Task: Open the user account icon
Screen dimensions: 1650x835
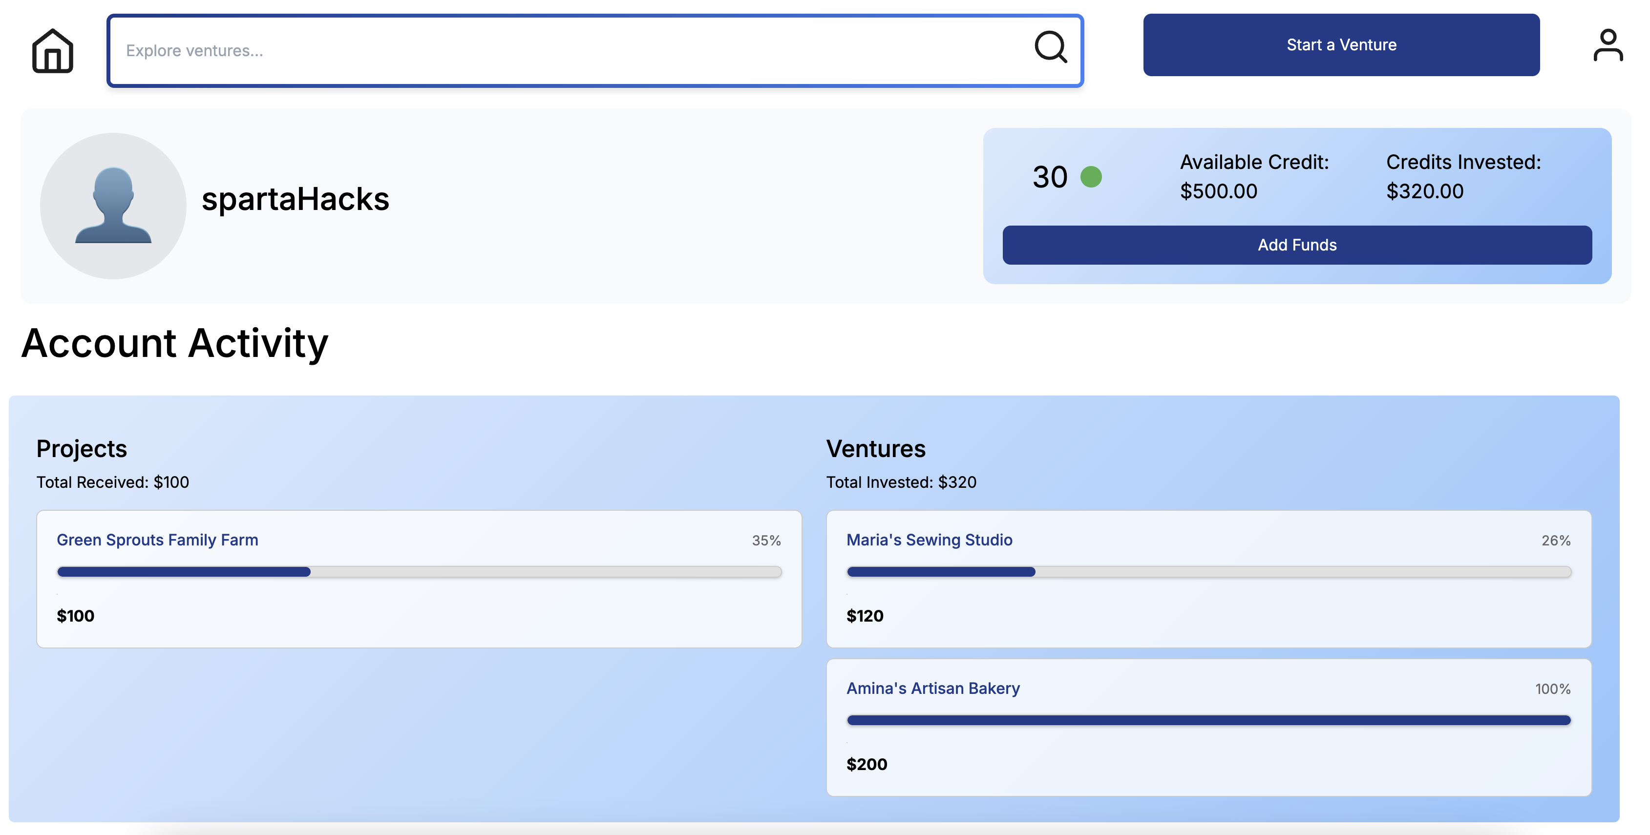Action: [1608, 45]
